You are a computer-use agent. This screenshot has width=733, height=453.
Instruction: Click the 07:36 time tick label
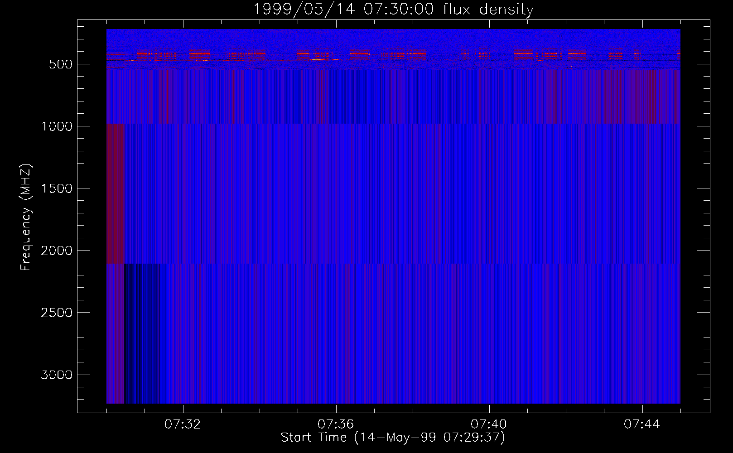coord(336,424)
